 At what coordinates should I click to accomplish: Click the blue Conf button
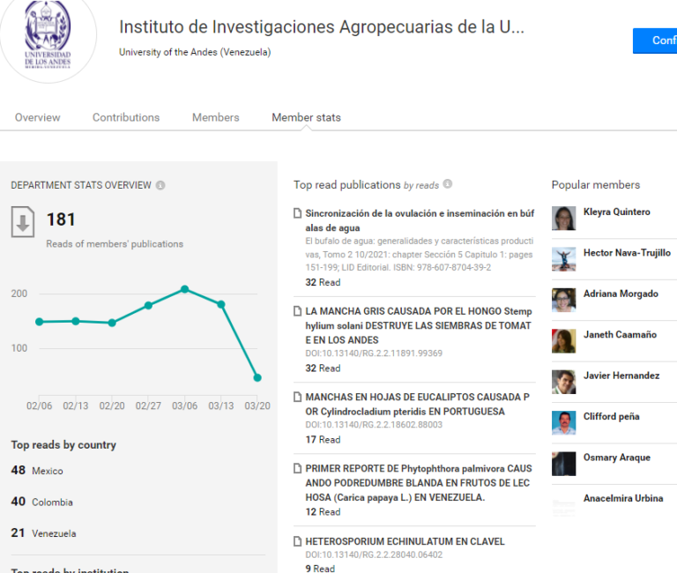click(655, 41)
